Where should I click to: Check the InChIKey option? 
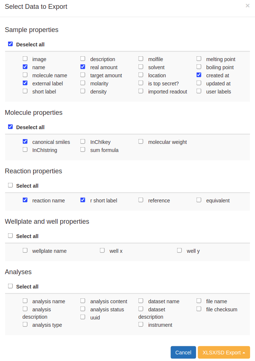click(x=83, y=141)
